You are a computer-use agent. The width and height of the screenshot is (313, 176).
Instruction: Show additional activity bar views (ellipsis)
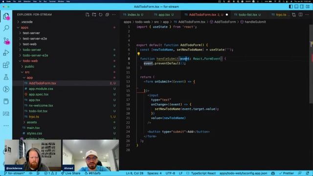pyautogui.click(x=6, y=126)
